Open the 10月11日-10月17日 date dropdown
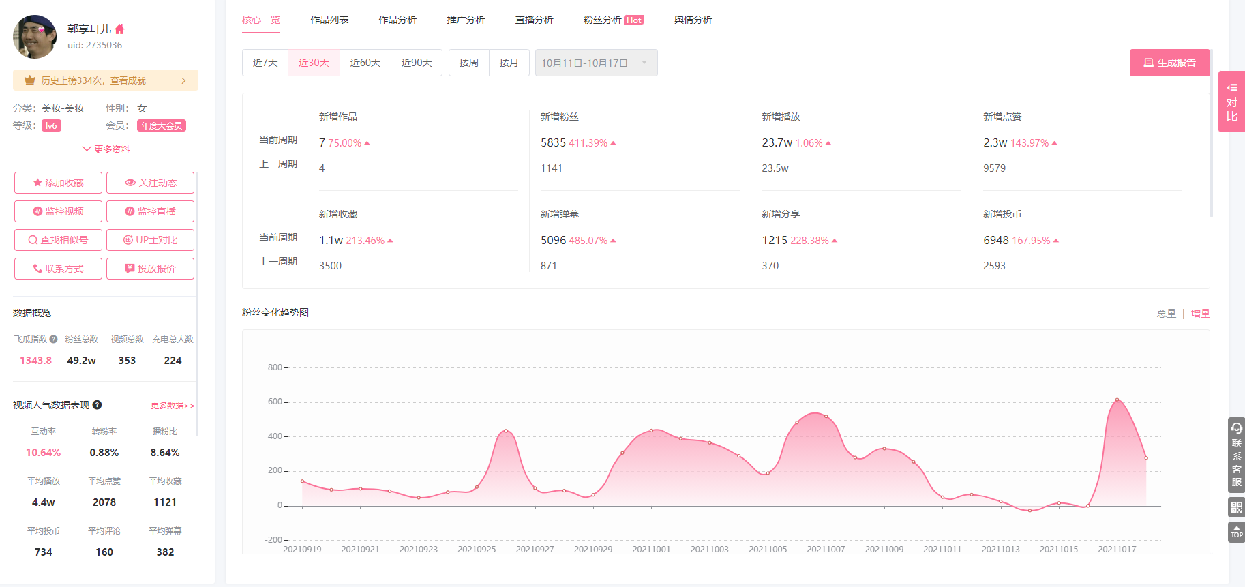 tap(596, 63)
